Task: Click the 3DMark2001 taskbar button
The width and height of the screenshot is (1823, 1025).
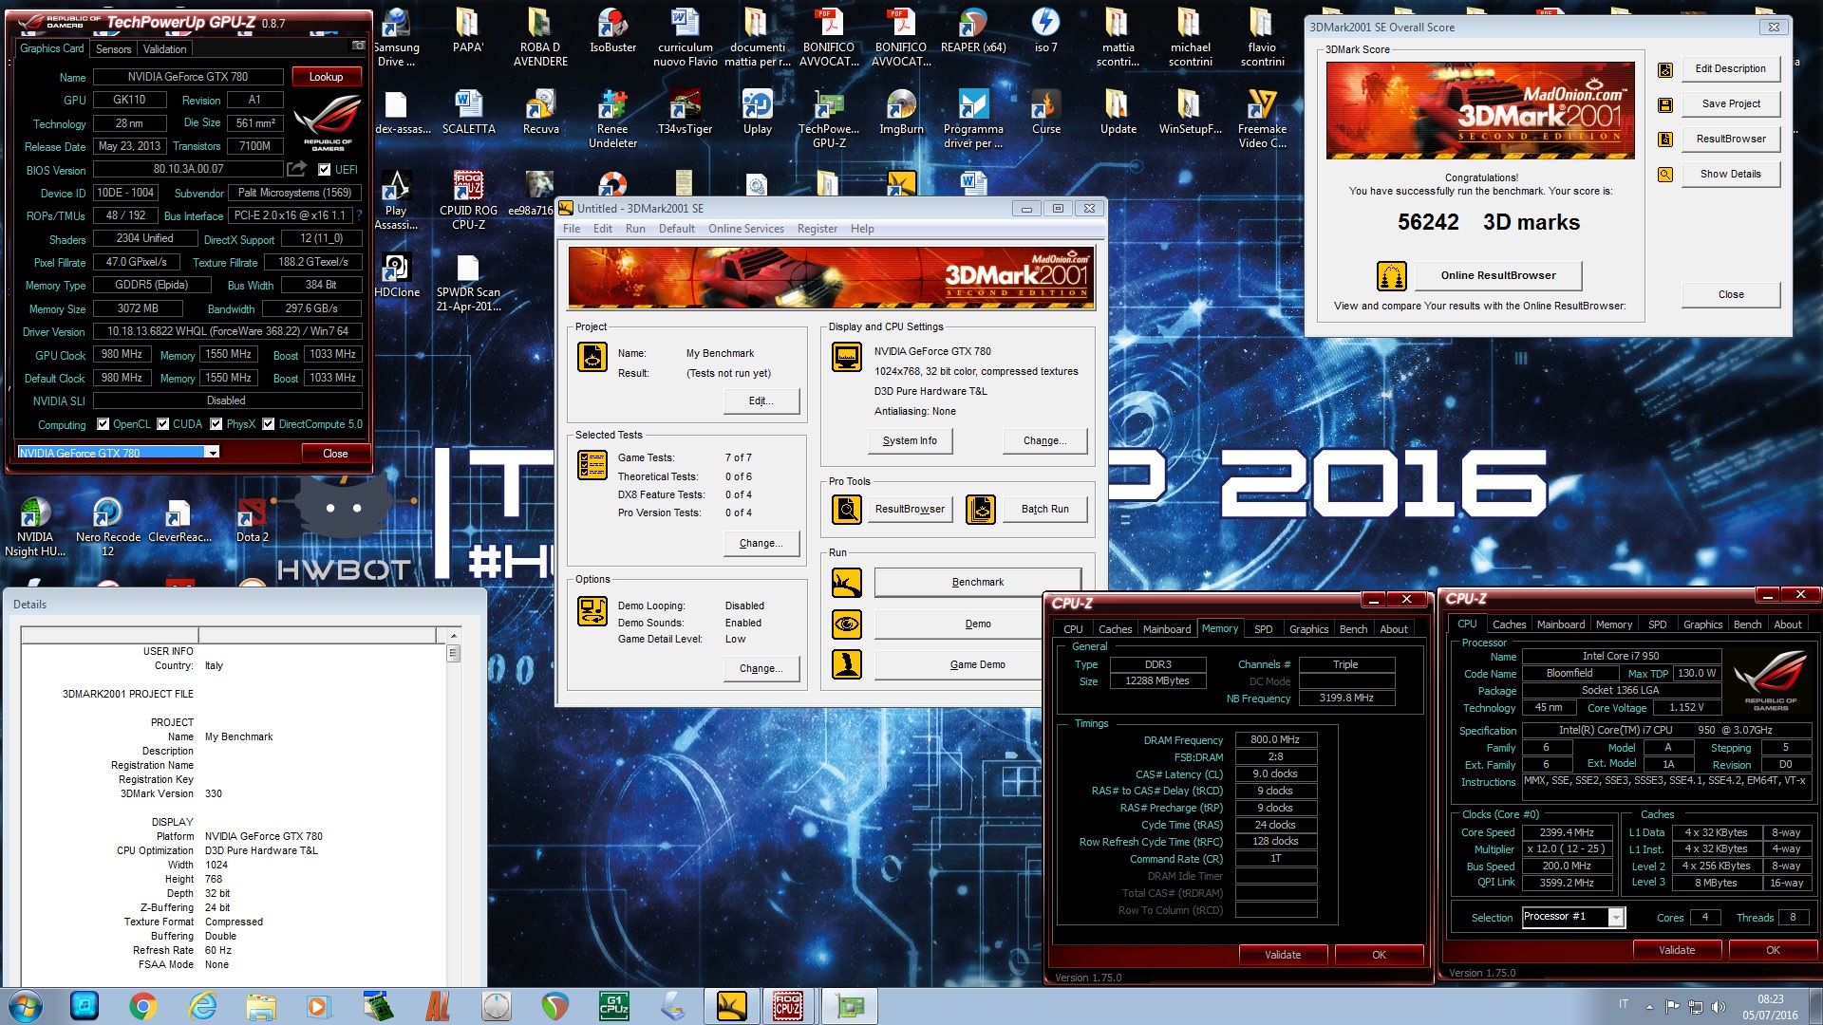Action: click(x=731, y=1006)
